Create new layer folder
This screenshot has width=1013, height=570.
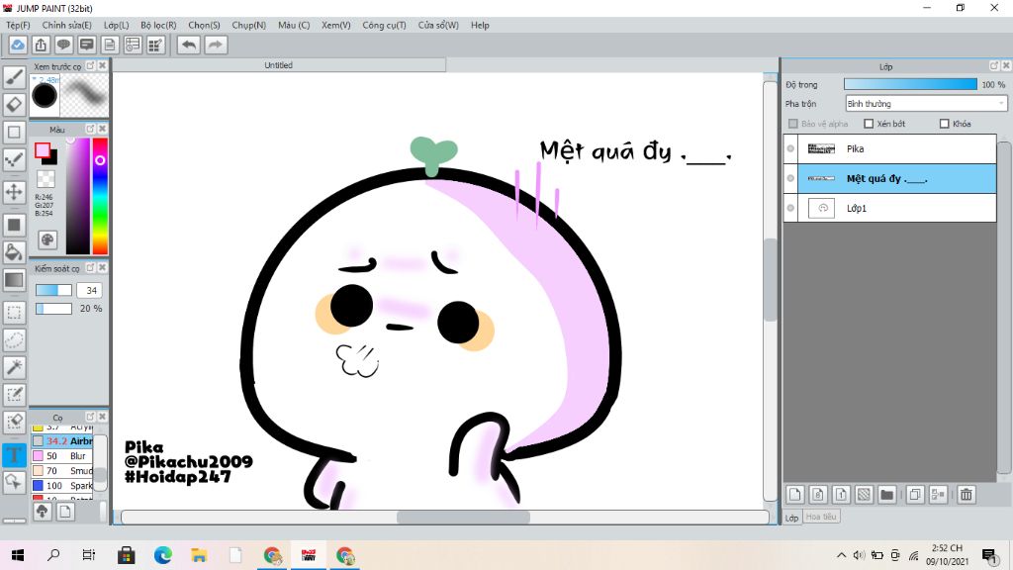point(886,495)
